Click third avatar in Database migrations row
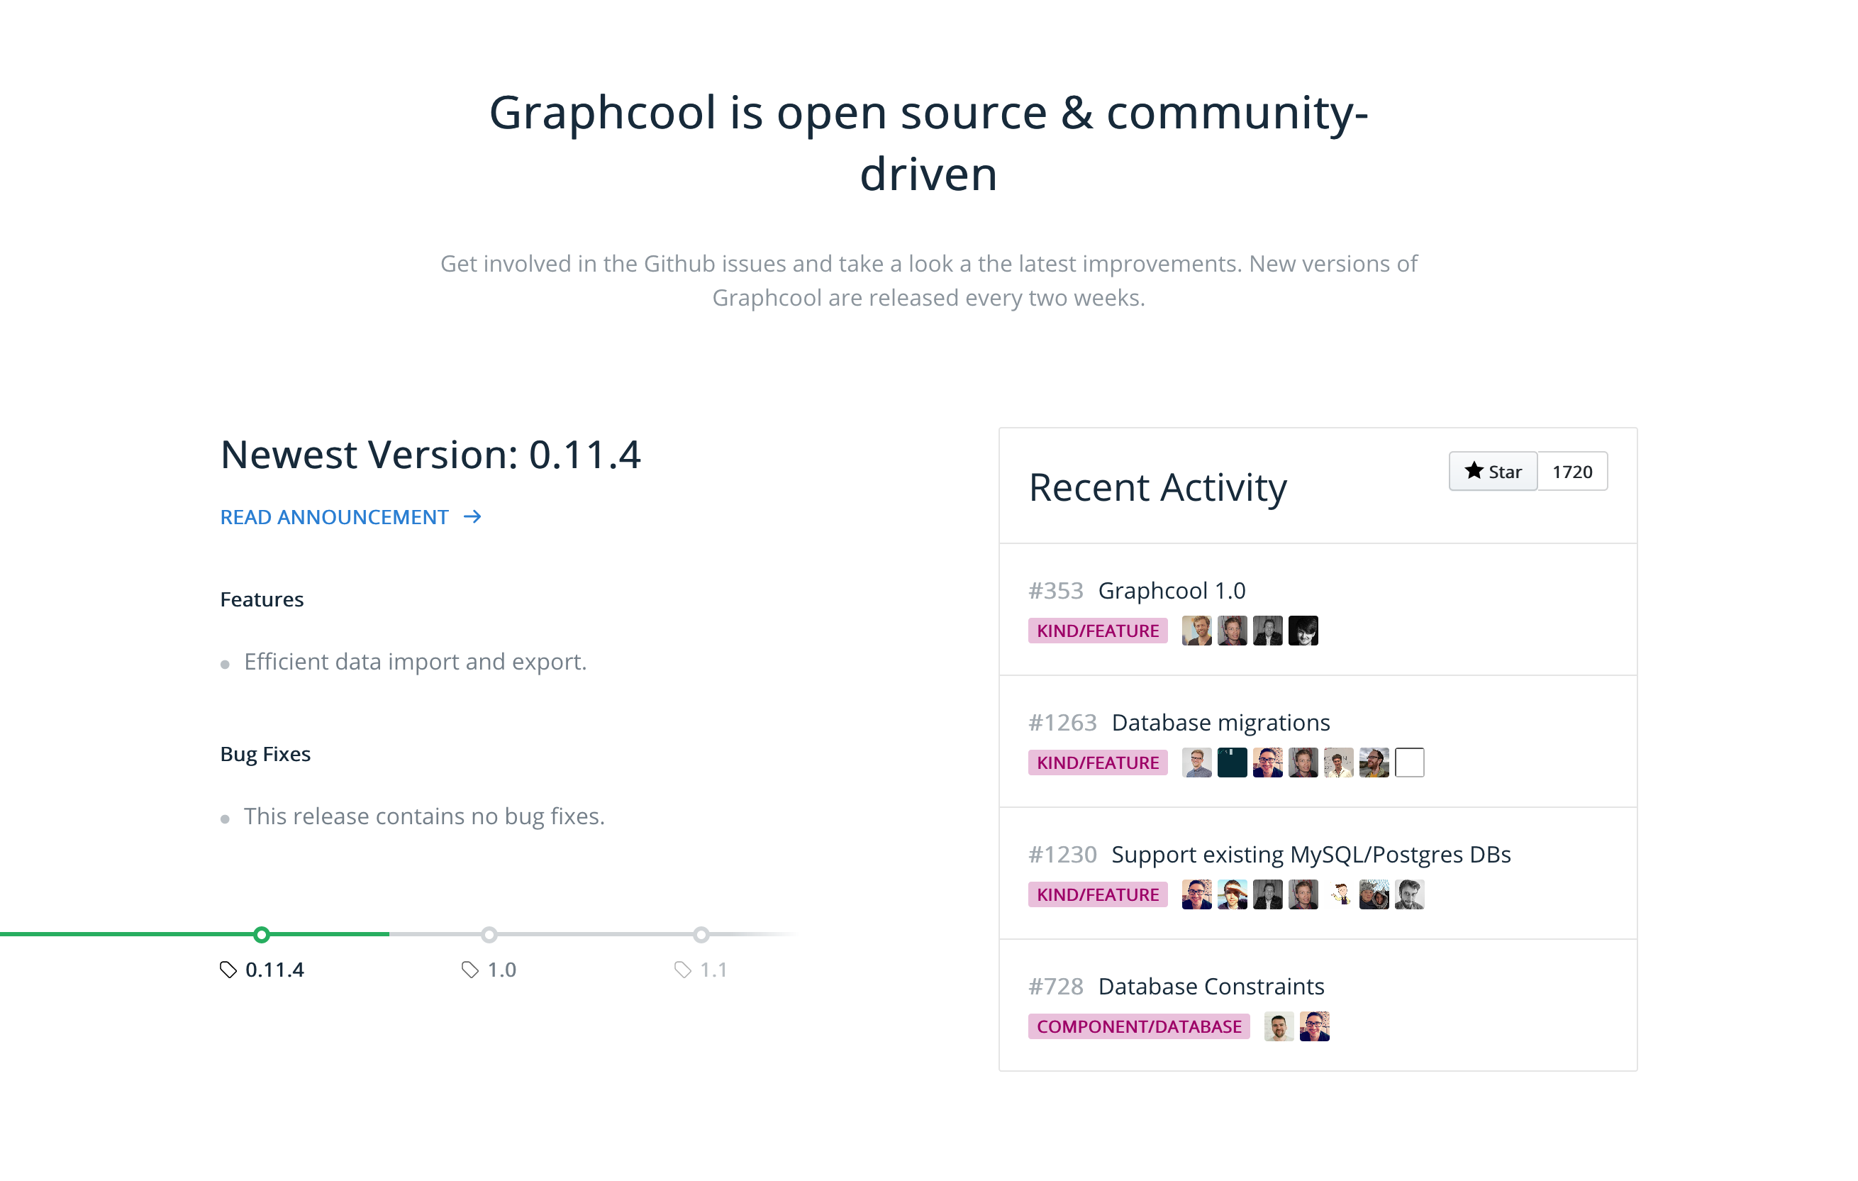This screenshot has width=1858, height=1181. pyautogui.click(x=1268, y=763)
